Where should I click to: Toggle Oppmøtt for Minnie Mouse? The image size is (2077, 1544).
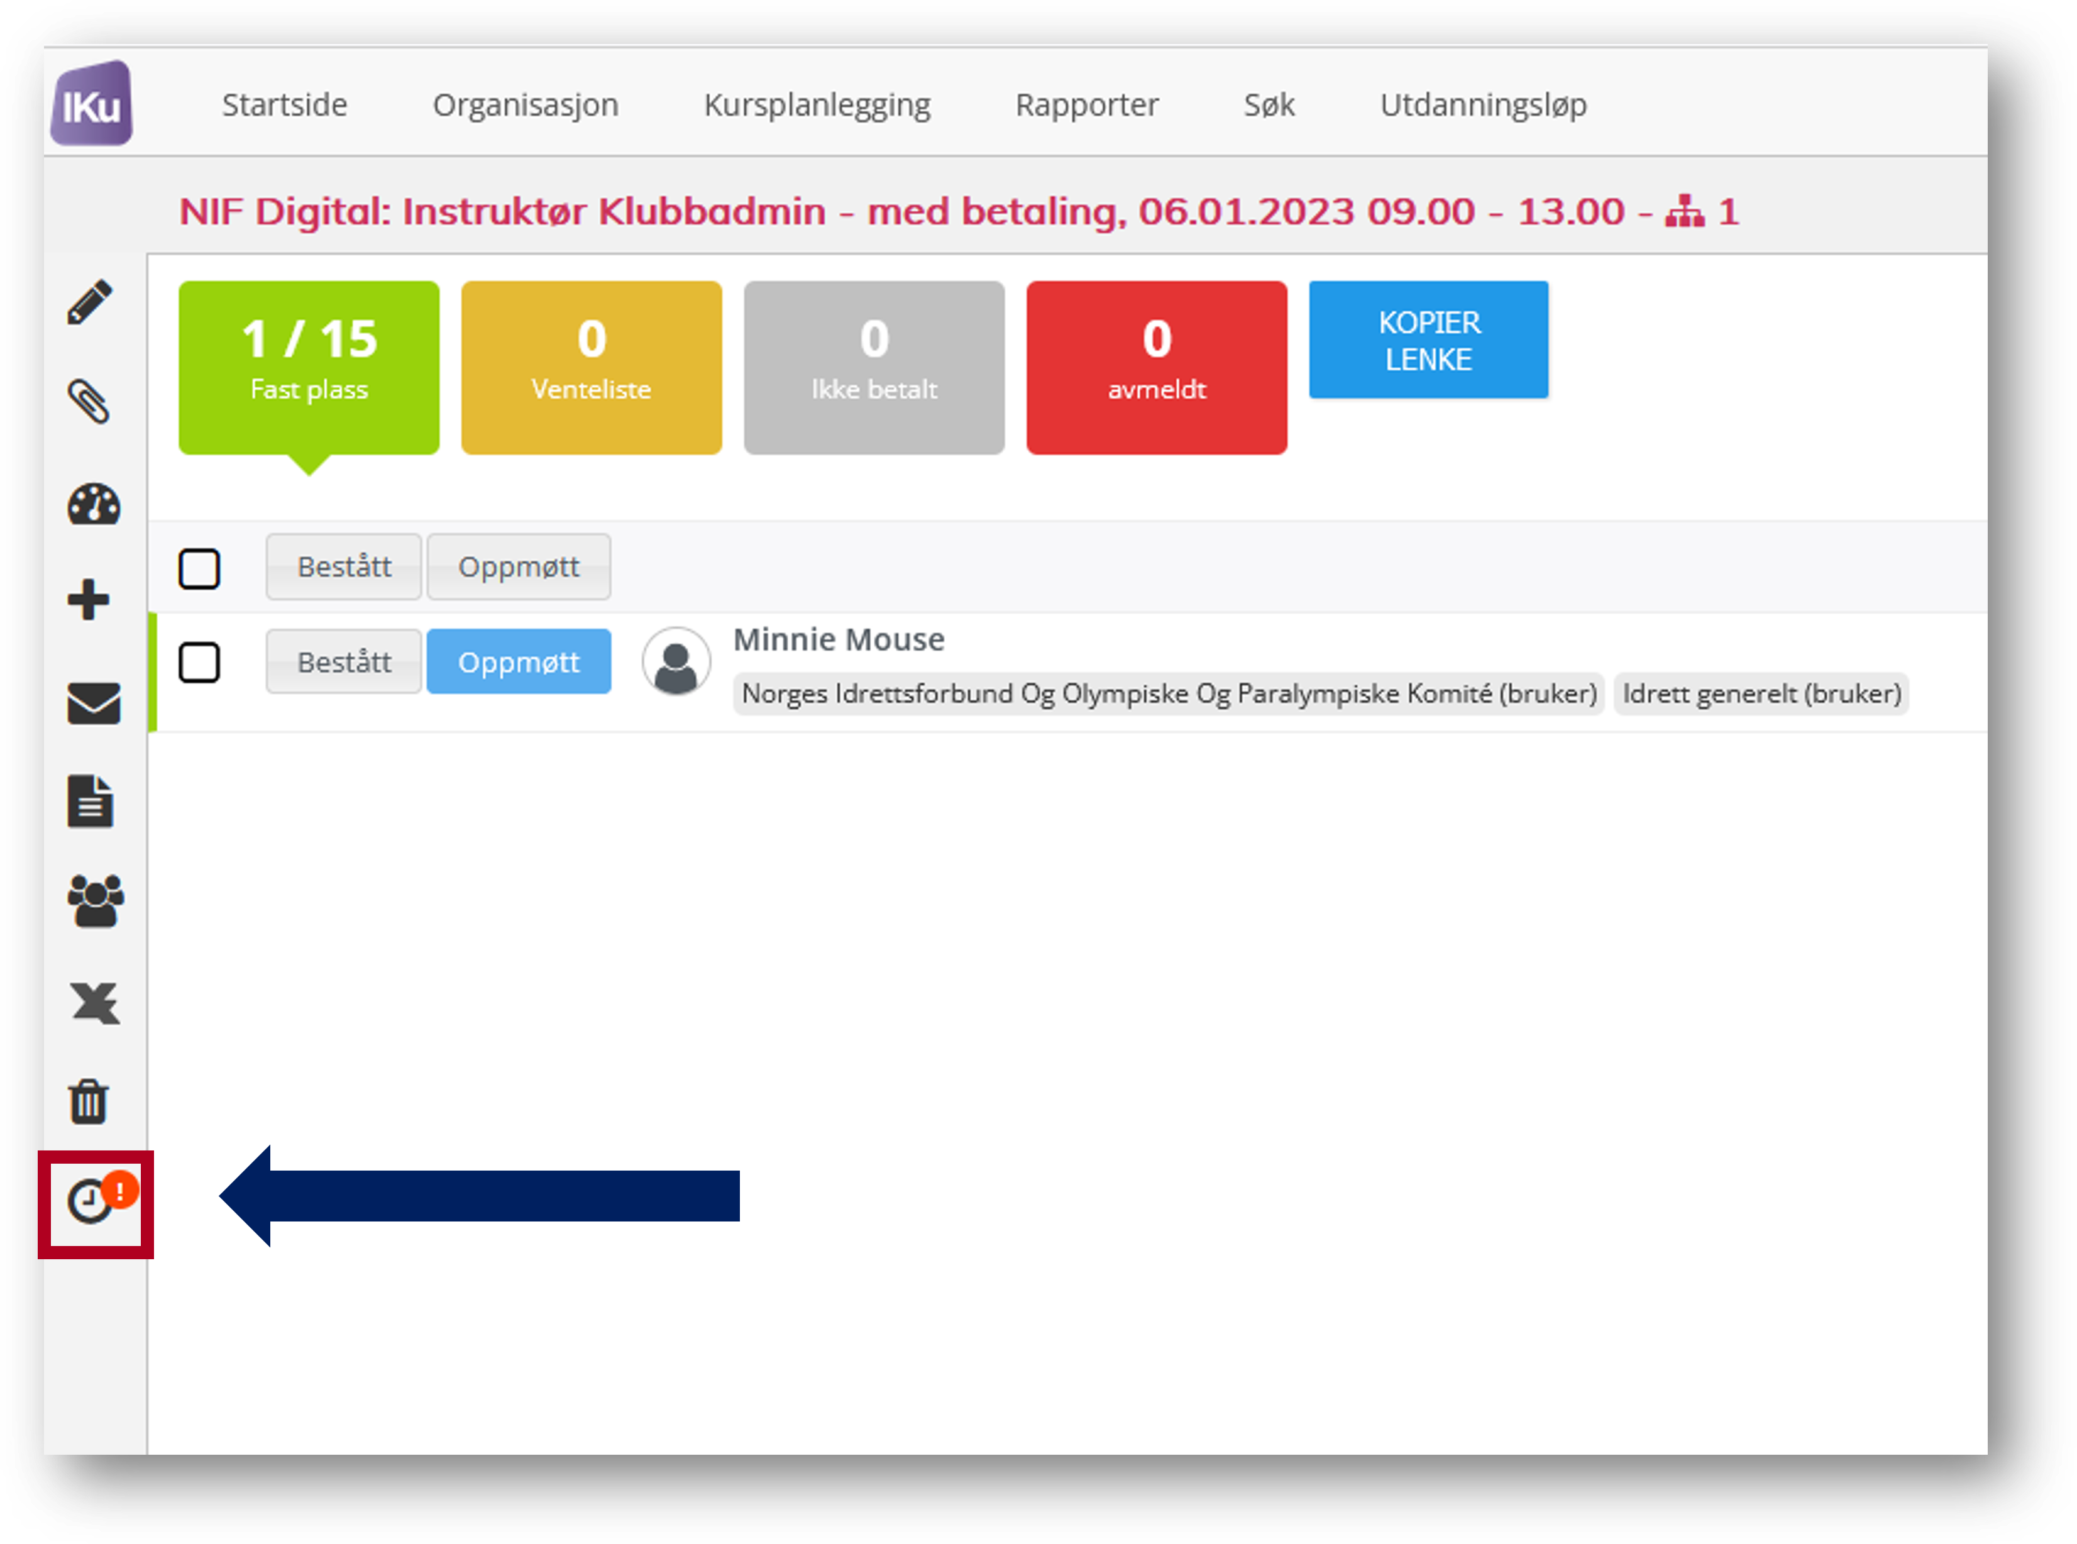(519, 662)
